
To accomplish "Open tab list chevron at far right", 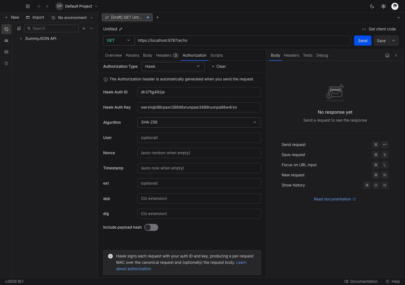I will (398, 17).
